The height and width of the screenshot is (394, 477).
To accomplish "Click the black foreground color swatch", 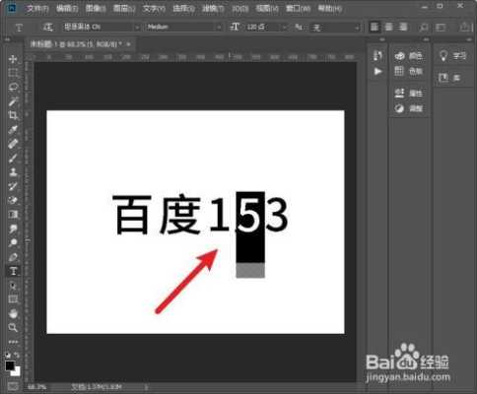I will tap(9, 365).
